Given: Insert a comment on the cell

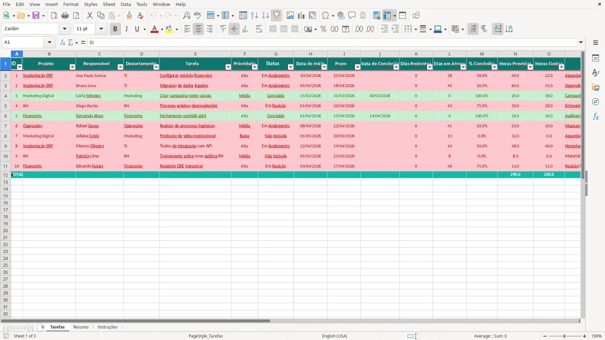Looking at the screenshot, I should pyautogui.click(x=352, y=16).
